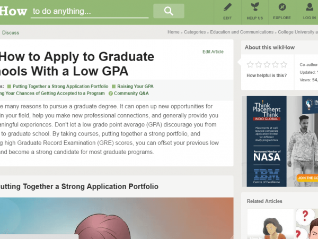318x239 pixels.
Task: Click the Help Us sprout icon
Action: pyautogui.click(x=255, y=7)
